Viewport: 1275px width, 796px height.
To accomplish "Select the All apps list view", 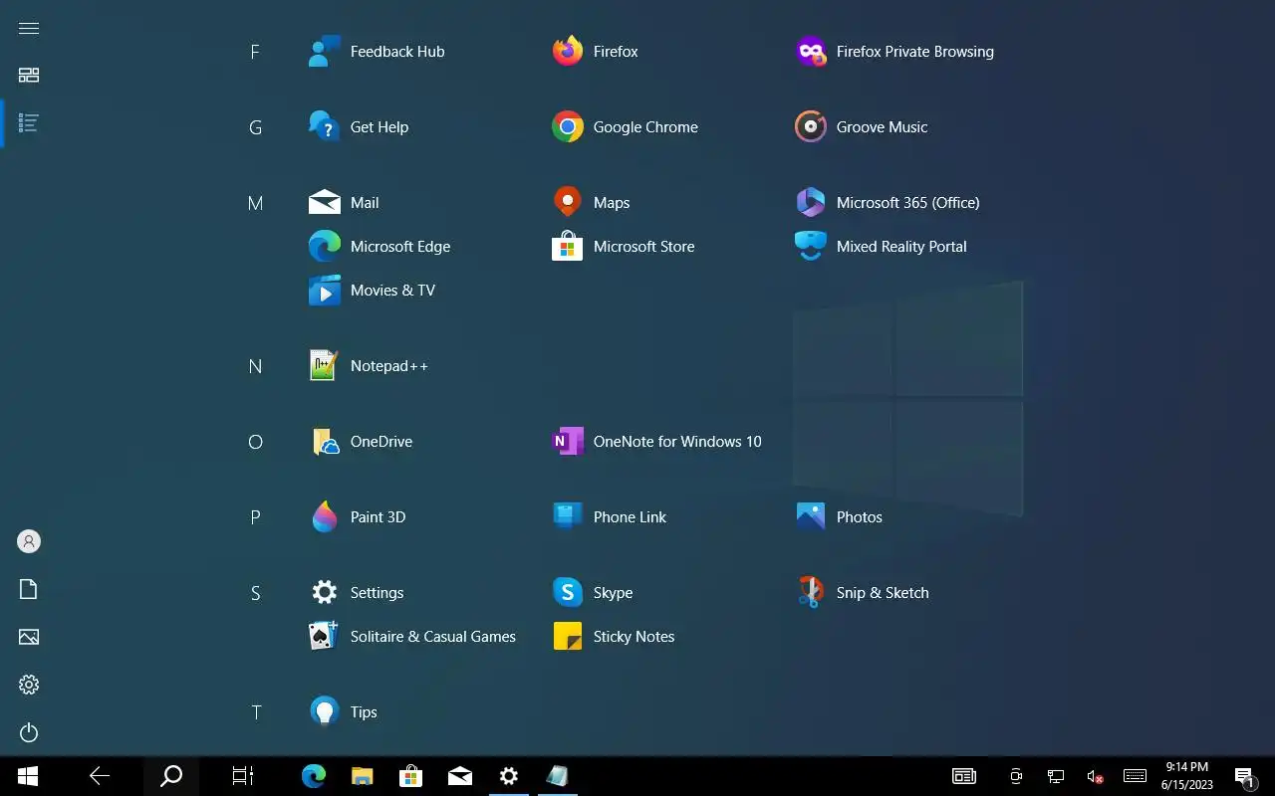I will tap(29, 123).
